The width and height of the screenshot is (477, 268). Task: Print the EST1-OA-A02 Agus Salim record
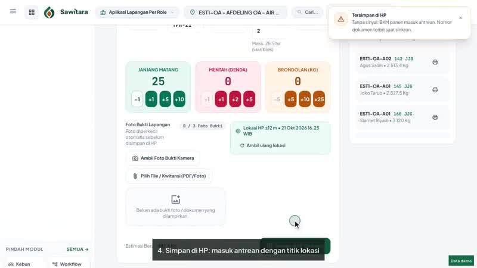point(435,63)
